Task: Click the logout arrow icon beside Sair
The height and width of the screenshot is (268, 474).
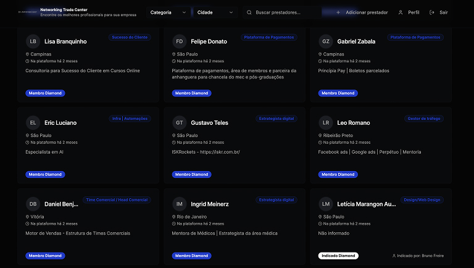Action: click(x=431, y=12)
